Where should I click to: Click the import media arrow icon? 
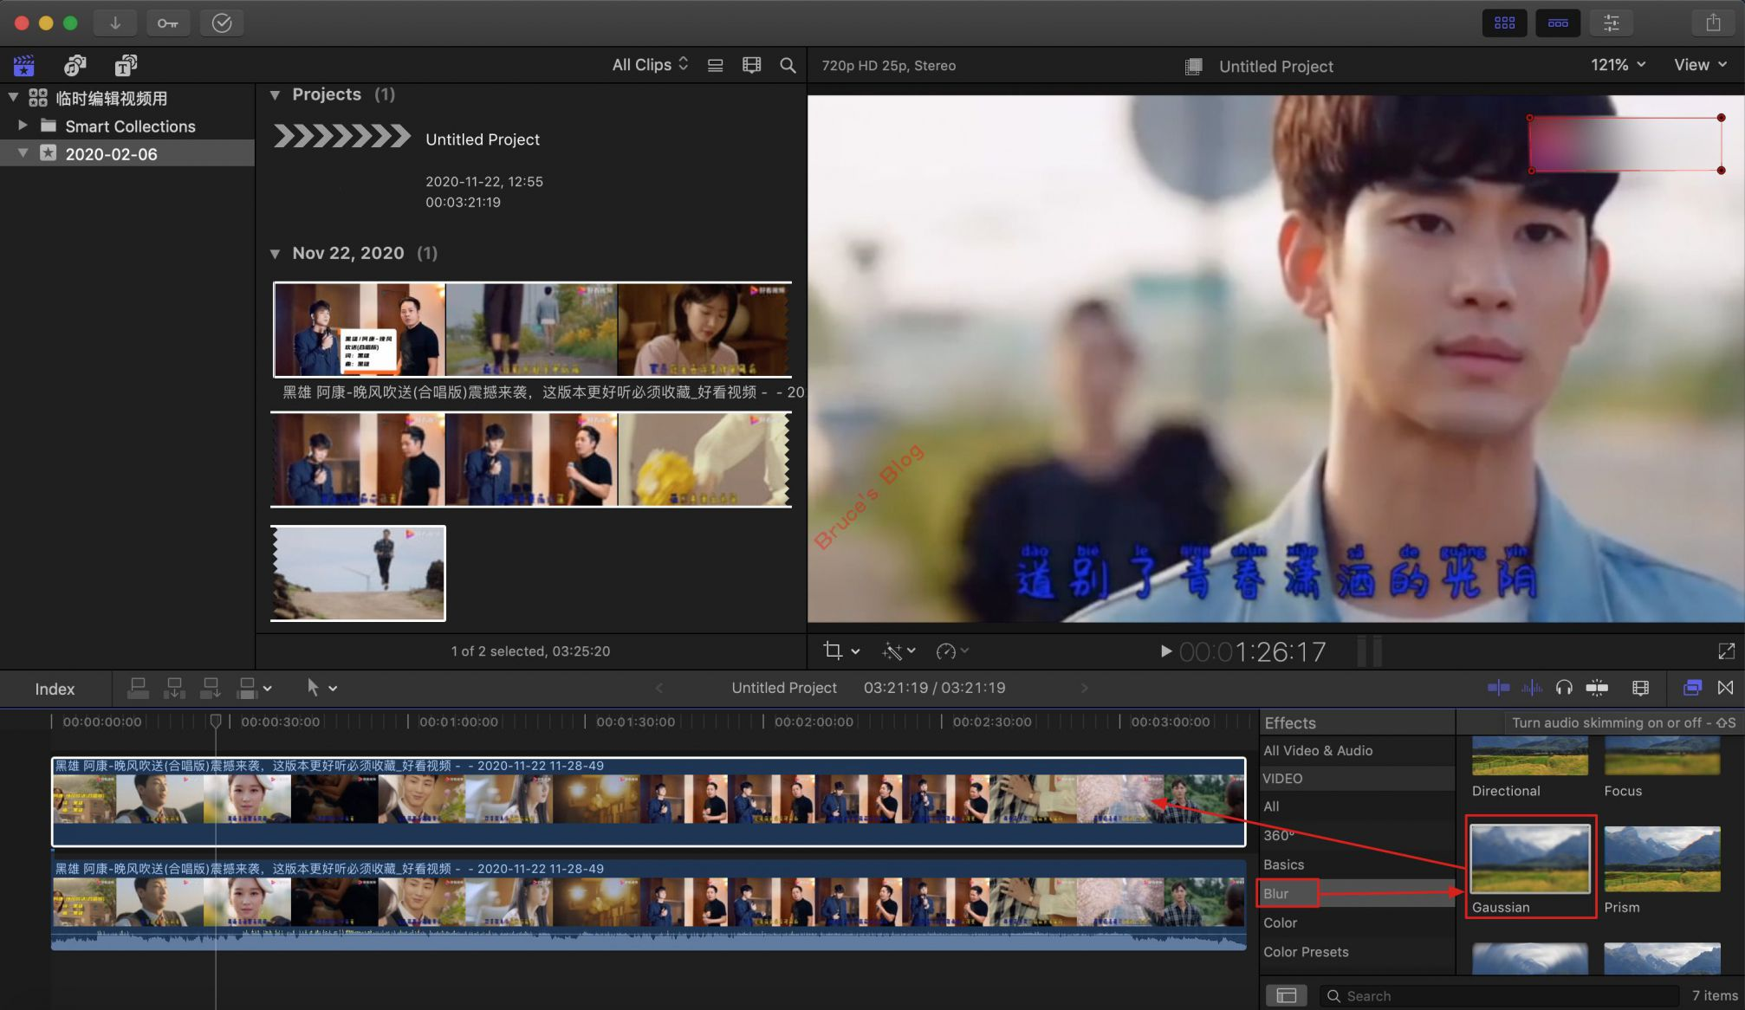click(114, 23)
